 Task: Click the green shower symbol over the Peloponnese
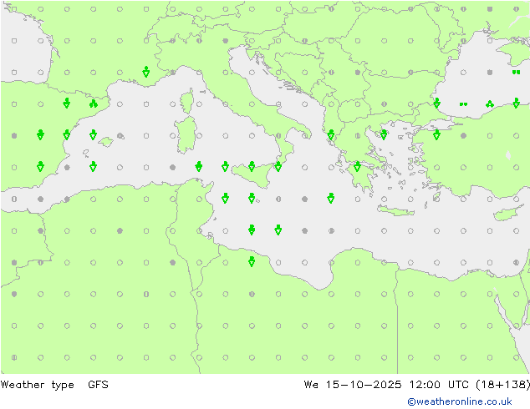(x=357, y=166)
